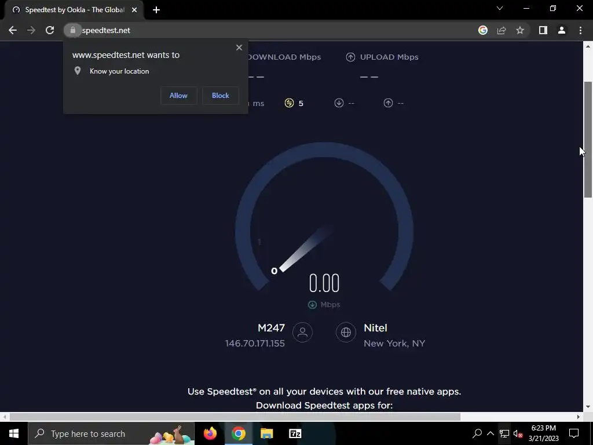Click the scroll down arrow
The width and height of the screenshot is (593, 445).
pyautogui.click(x=588, y=407)
